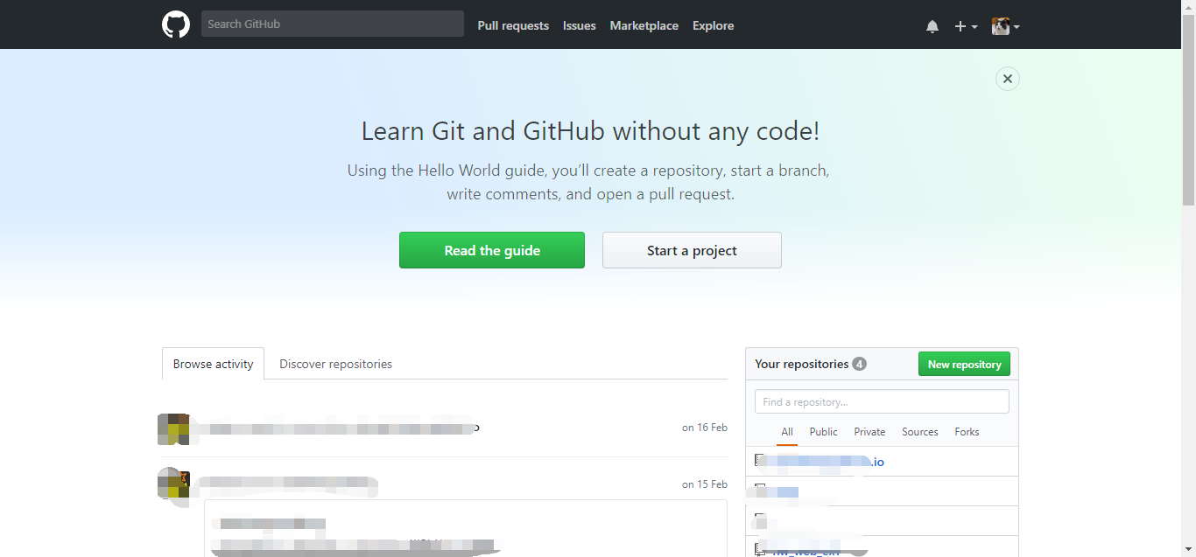Screen dimensions: 1196x557
Task: Switch to Browse activity tab
Action: tap(213, 364)
